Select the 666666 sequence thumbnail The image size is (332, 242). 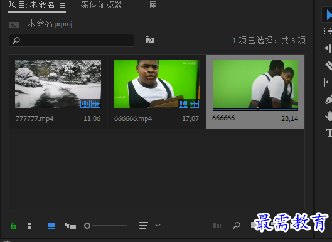coord(255,84)
